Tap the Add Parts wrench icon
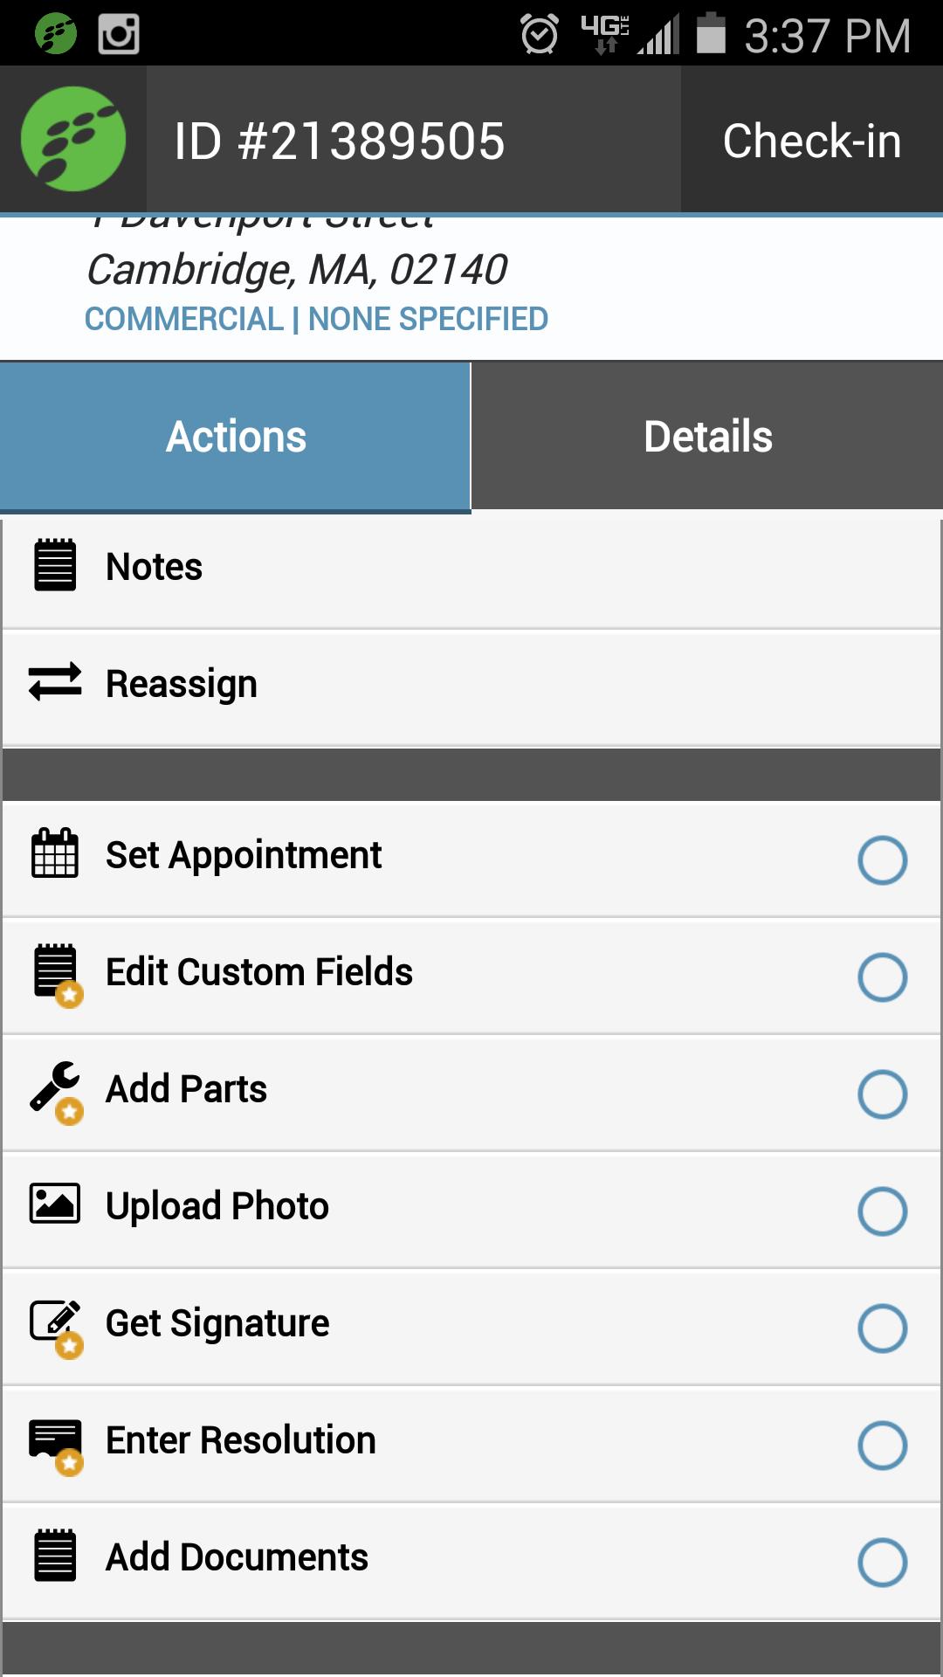The width and height of the screenshot is (943, 1677). coord(55,1089)
